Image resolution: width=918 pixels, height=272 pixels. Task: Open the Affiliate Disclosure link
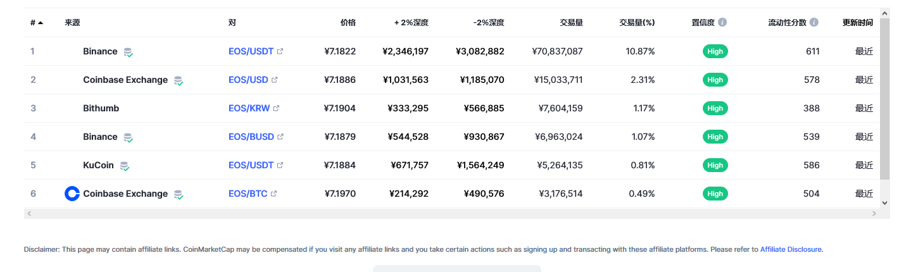(791, 249)
